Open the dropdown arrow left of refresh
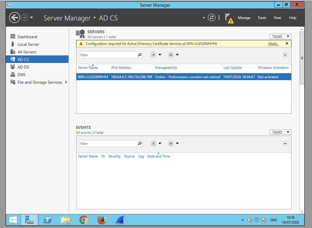This screenshot has width=312, height=228. click(204, 18)
